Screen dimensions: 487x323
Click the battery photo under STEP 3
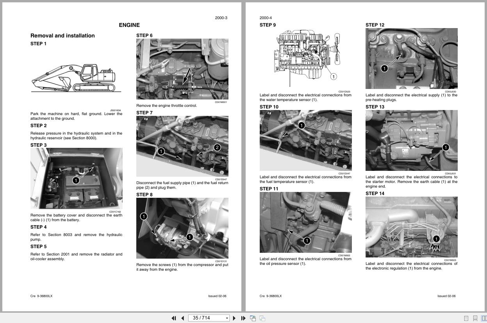(x=76, y=178)
